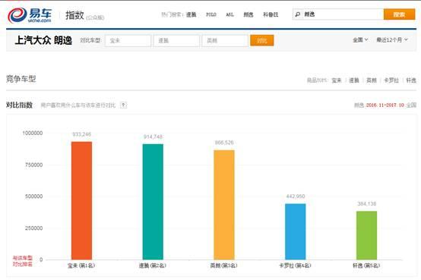Open the 最近12个月 time range dropdown
421x280 pixels.
tap(391, 39)
